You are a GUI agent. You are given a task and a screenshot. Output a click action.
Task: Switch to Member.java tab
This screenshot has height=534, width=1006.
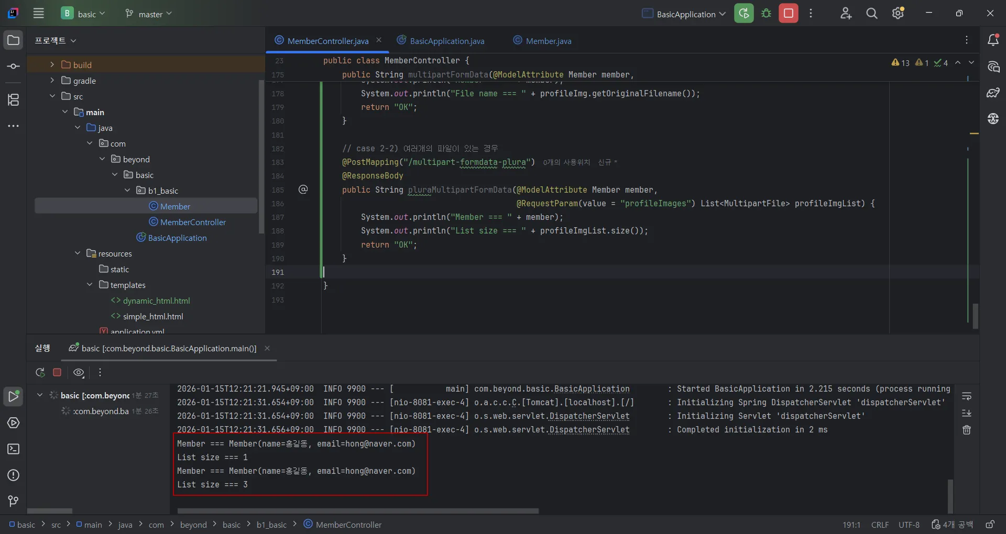click(x=542, y=41)
